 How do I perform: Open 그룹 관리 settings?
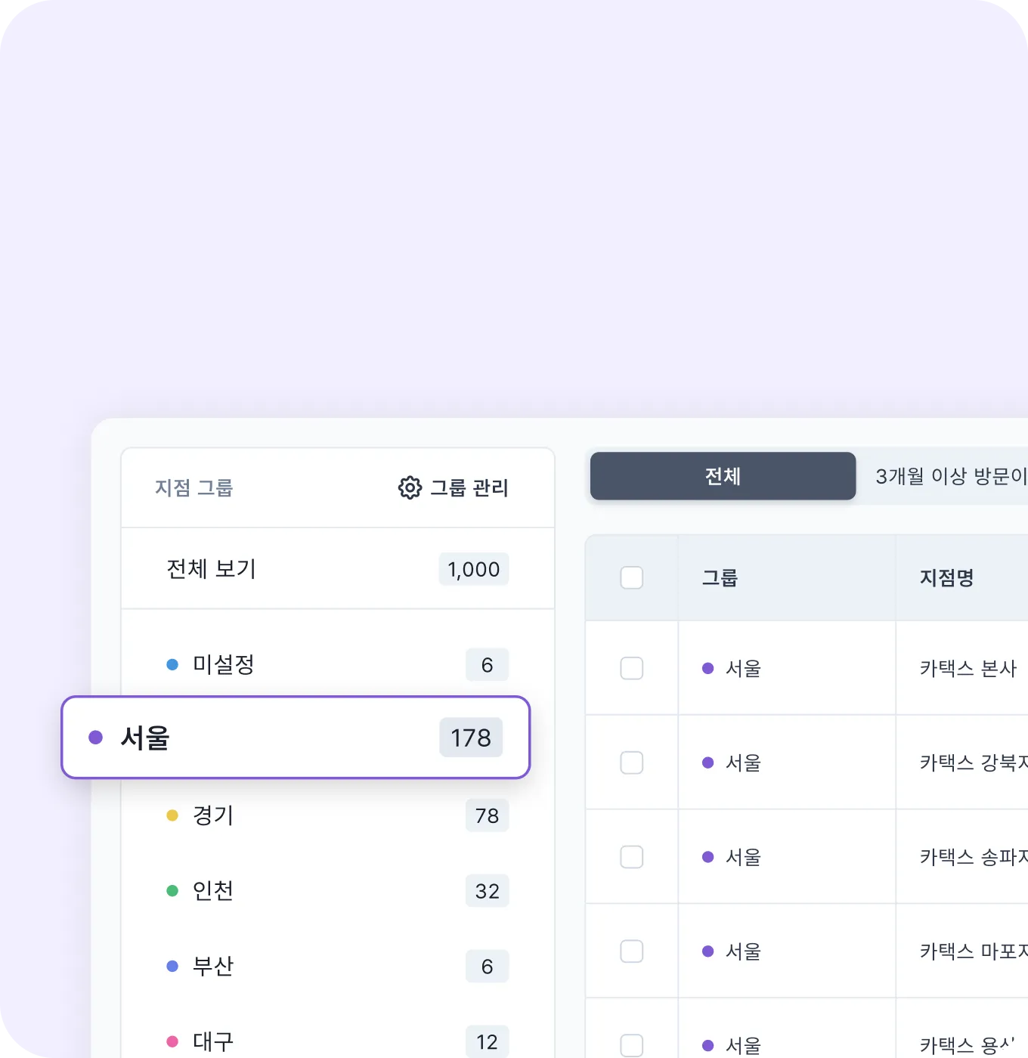pyautogui.click(x=469, y=488)
